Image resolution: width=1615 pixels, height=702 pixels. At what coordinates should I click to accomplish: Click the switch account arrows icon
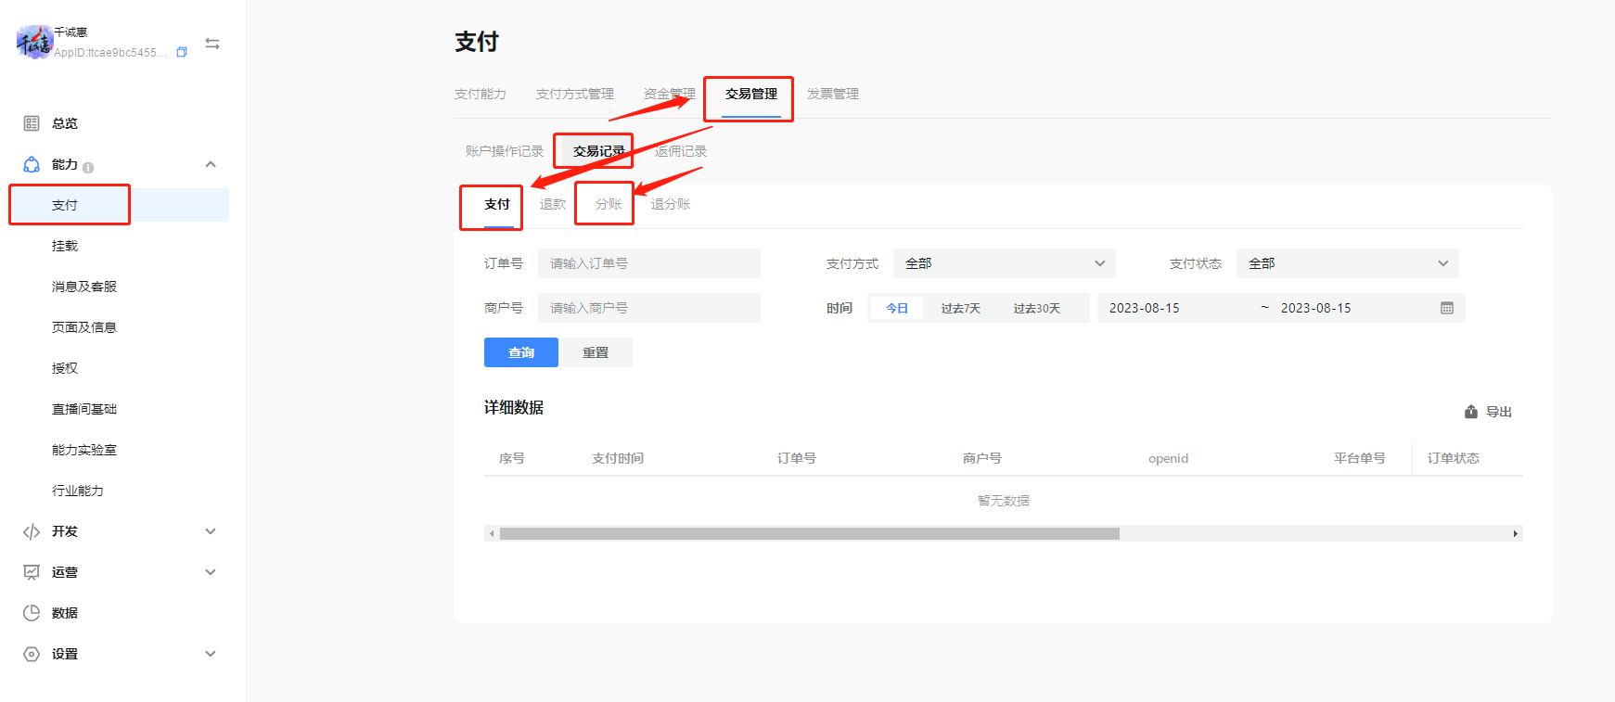[212, 44]
